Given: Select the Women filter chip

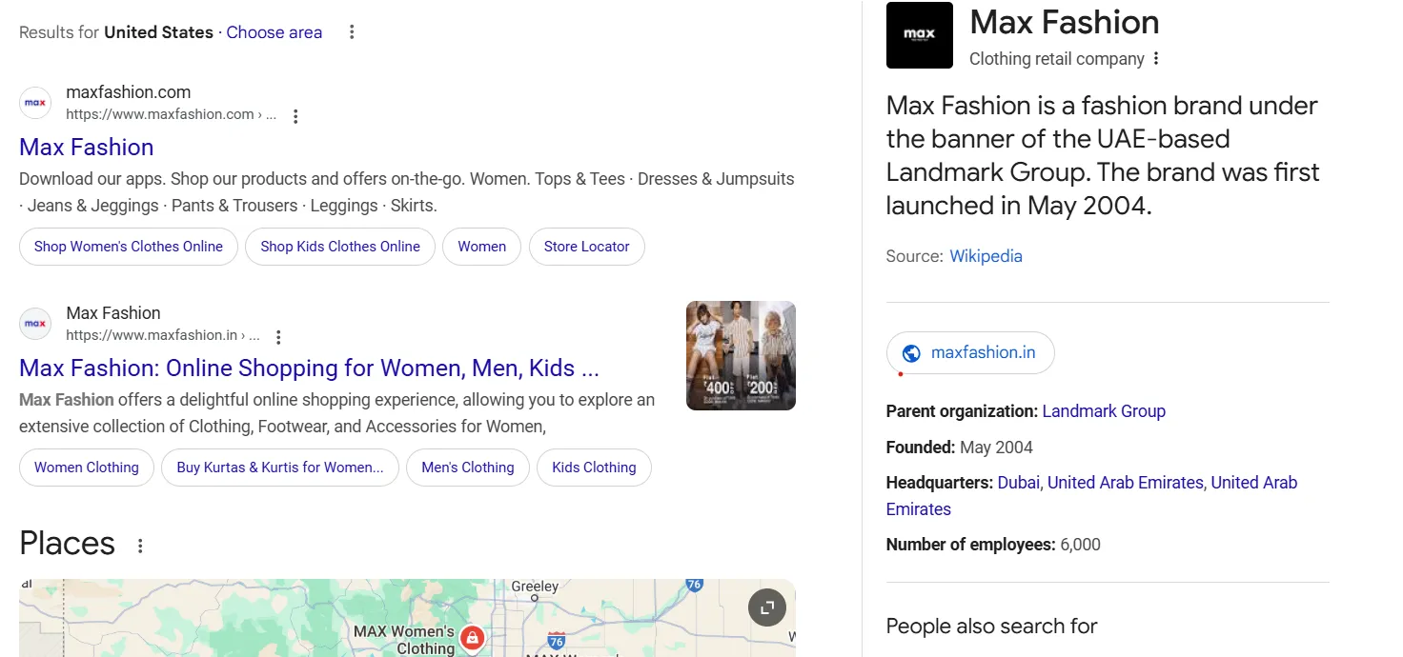Looking at the screenshot, I should click(481, 246).
